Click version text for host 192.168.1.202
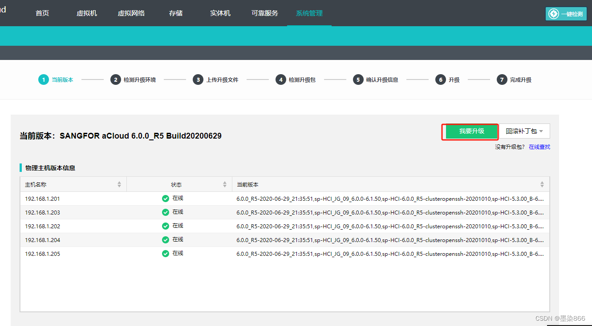The image size is (592, 326). click(x=390, y=227)
